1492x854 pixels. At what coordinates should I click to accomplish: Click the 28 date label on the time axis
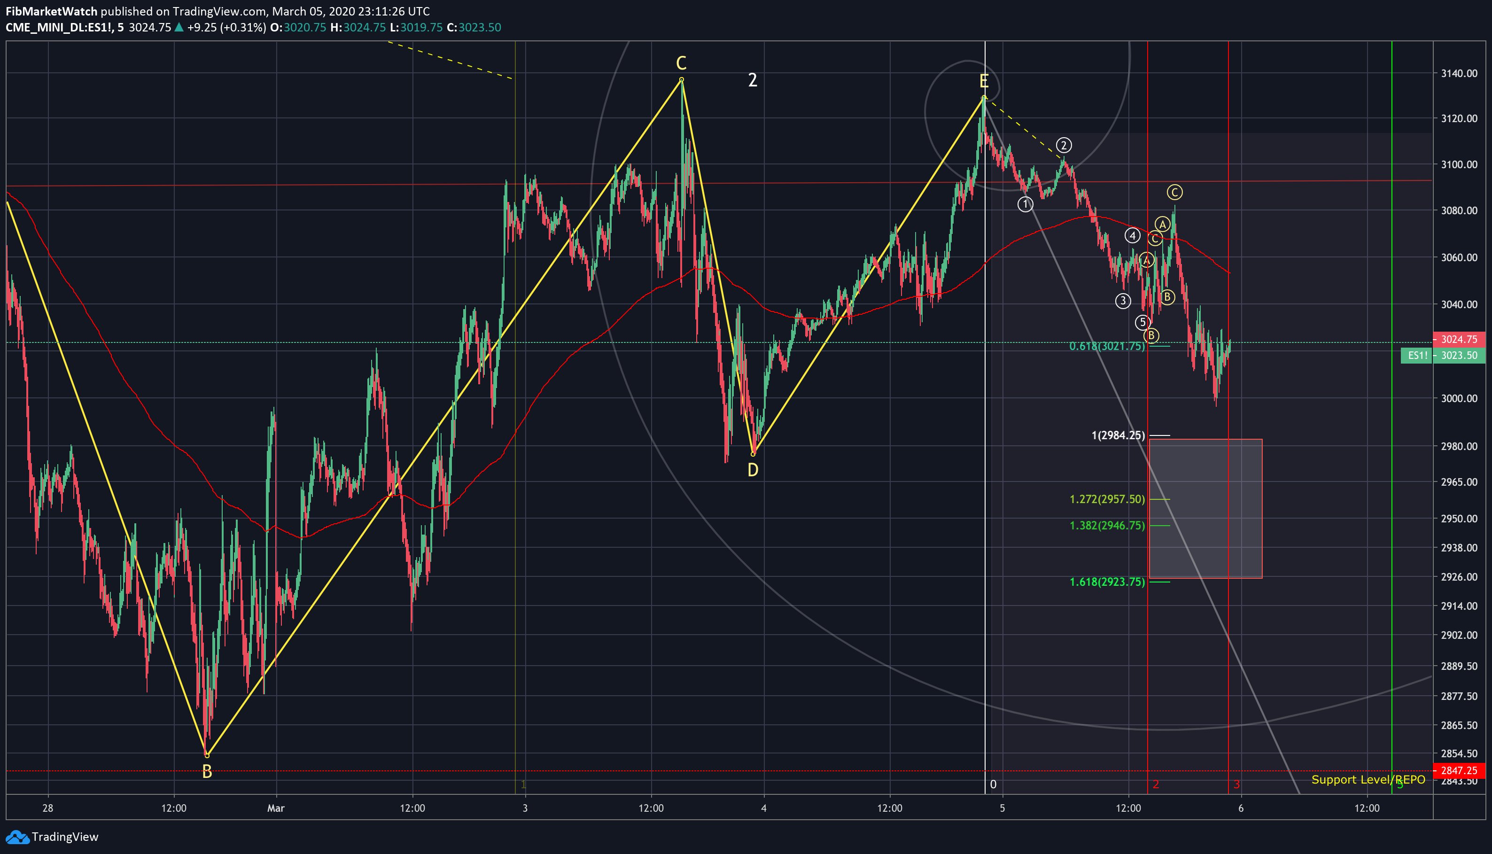point(47,808)
